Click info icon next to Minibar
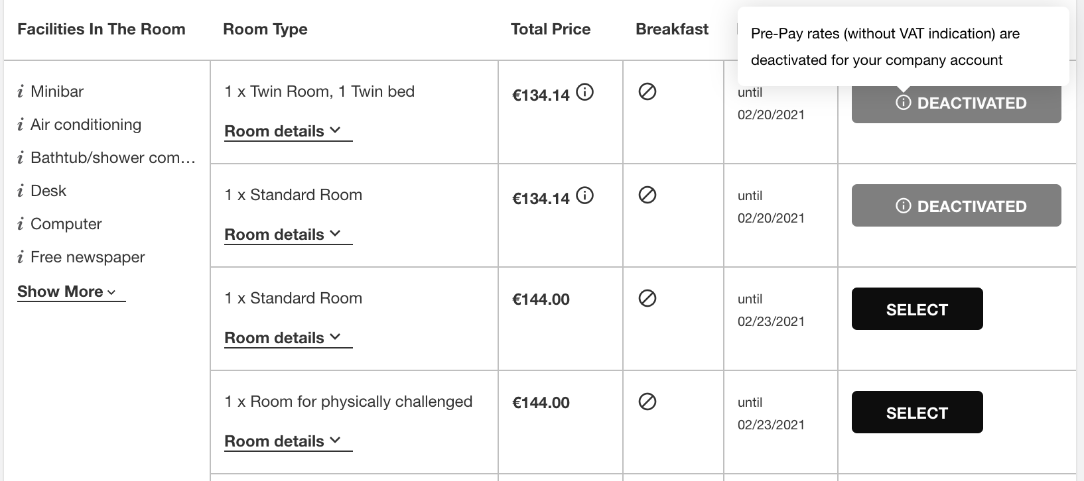The width and height of the screenshot is (1084, 481). pos(21,91)
